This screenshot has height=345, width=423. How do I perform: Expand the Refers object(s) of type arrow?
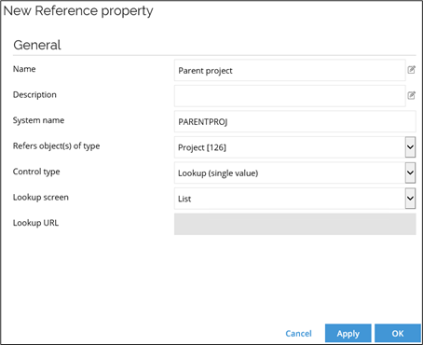[x=410, y=147]
